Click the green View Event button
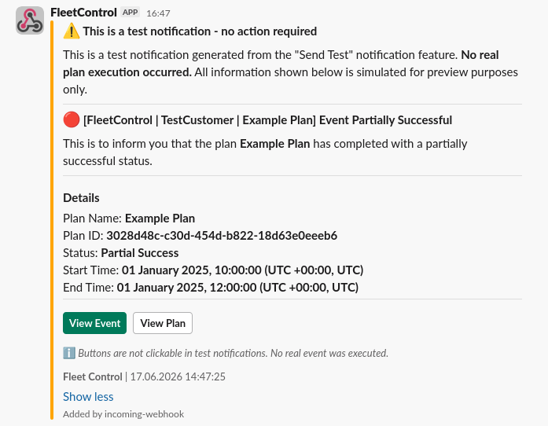548x426 pixels. pos(94,323)
